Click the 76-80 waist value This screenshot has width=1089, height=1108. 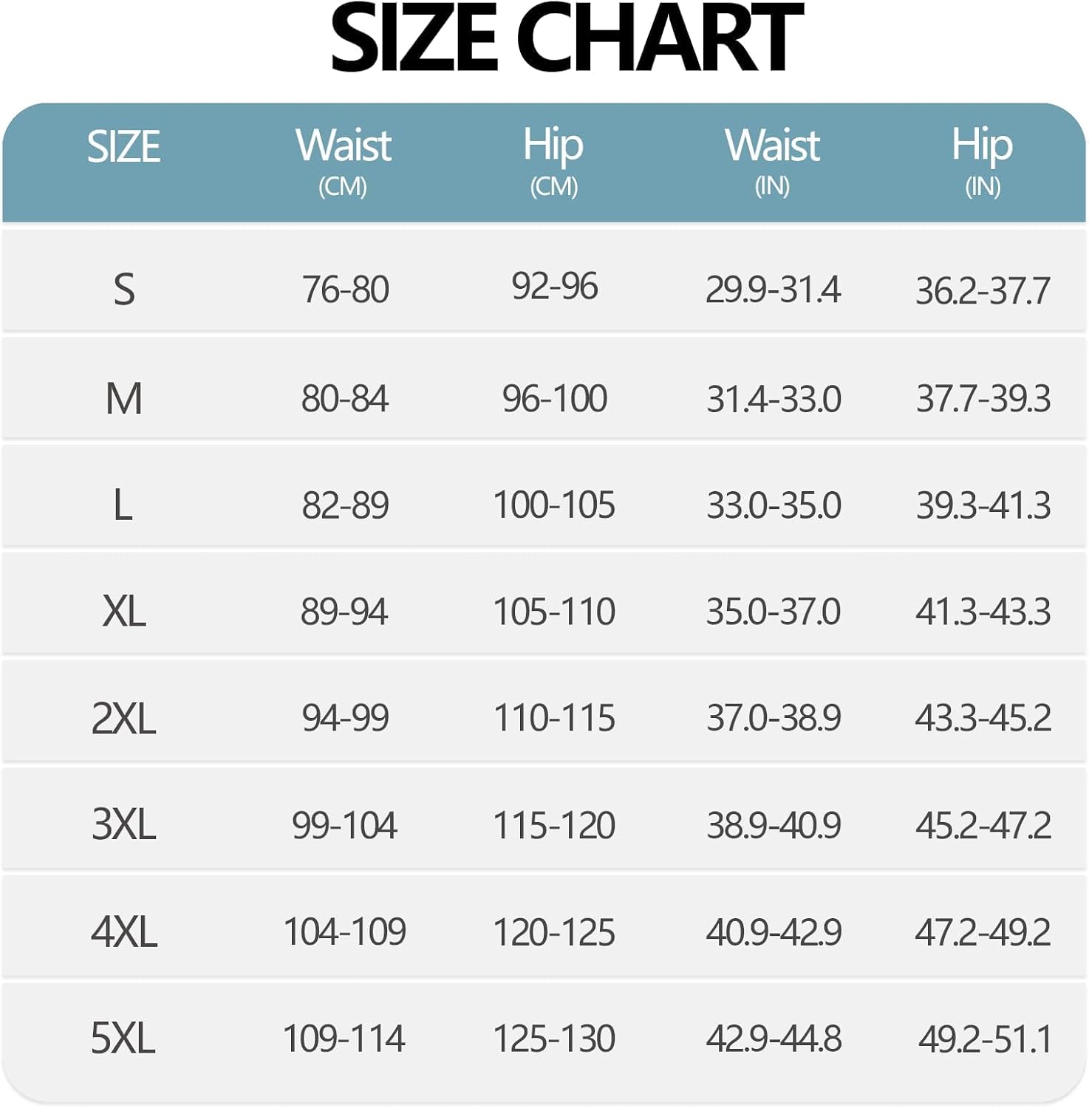coord(345,289)
